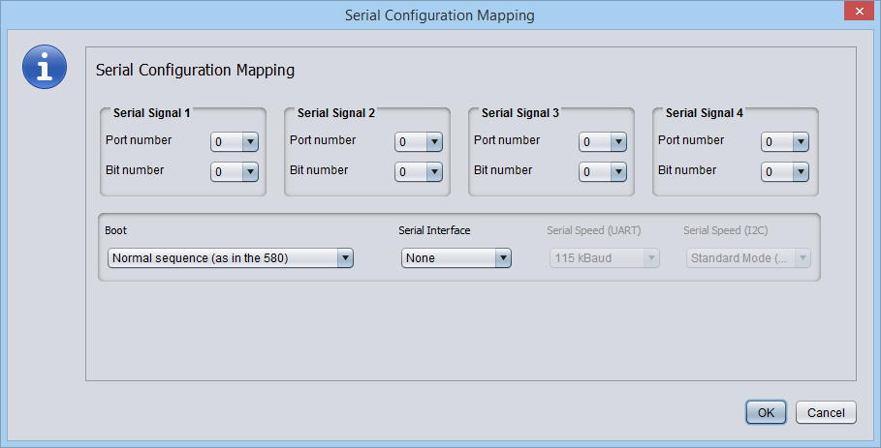Click the blue information icon

point(45,67)
